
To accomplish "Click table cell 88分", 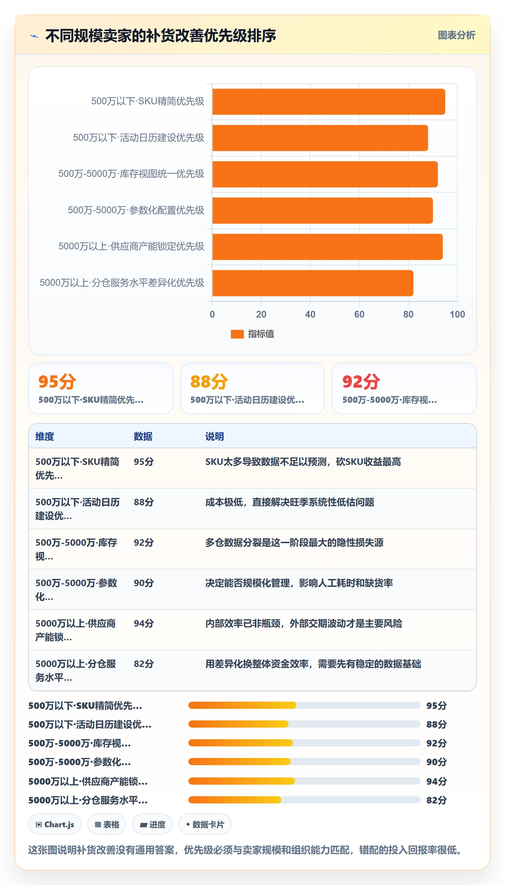I will (x=144, y=502).
